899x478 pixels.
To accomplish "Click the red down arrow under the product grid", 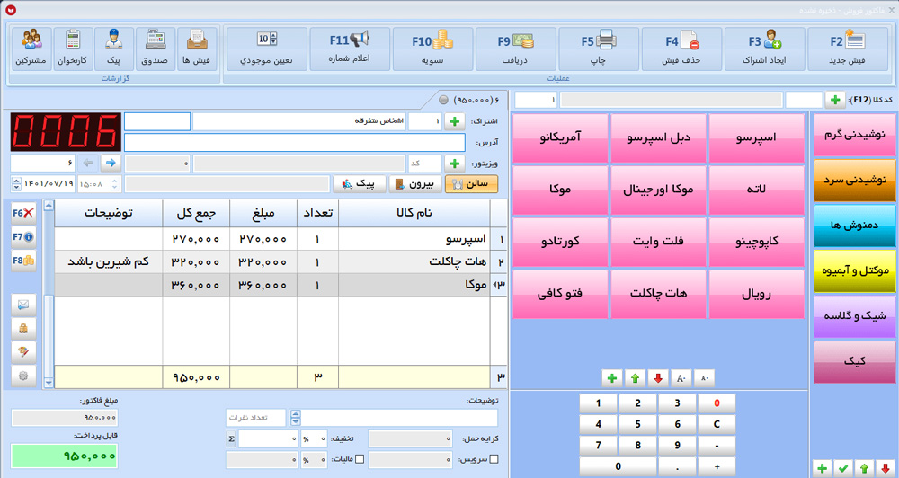I will click(658, 378).
